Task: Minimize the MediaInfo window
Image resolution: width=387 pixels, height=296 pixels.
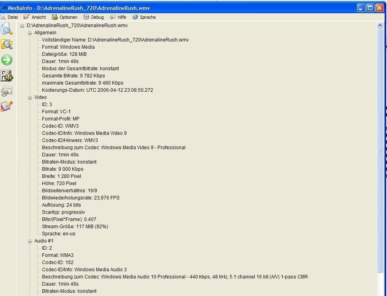Action: [361, 8]
